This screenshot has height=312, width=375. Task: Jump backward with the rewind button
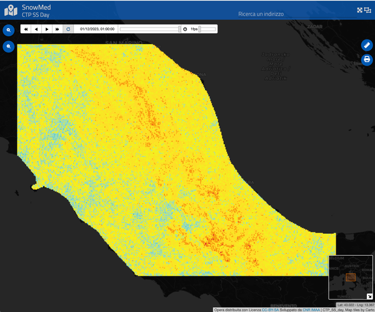pos(26,29)
